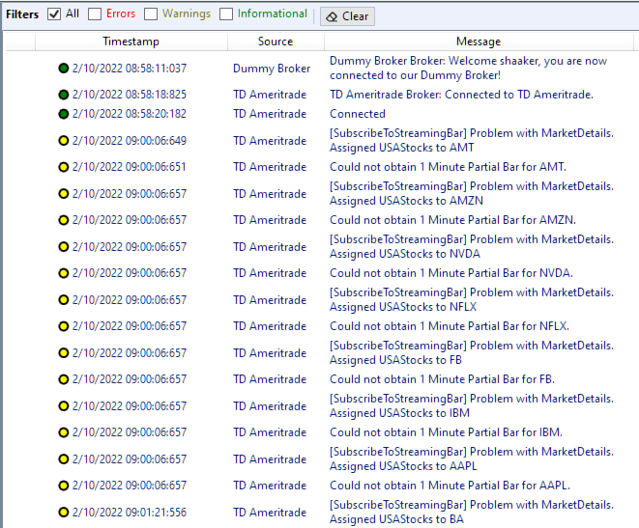This screenshot has width=639, height=528.
Task: Click yellow warning dot for 09:00:06:649 entry
Action: (63, 141)
